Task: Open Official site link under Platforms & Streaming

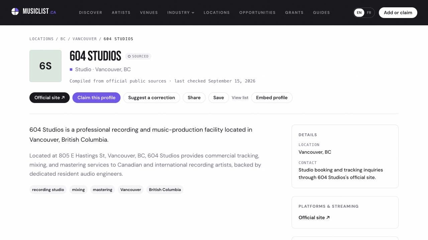Action: click(x=314, y=217)
